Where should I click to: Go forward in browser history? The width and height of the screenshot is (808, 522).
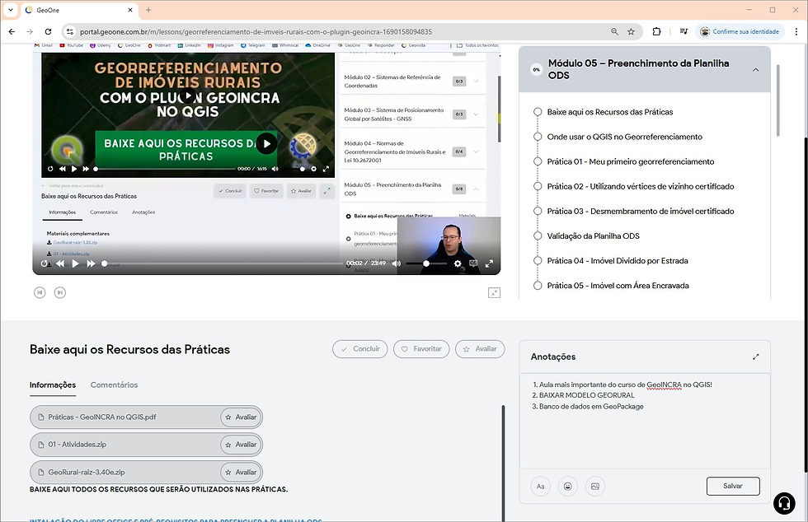30,31
